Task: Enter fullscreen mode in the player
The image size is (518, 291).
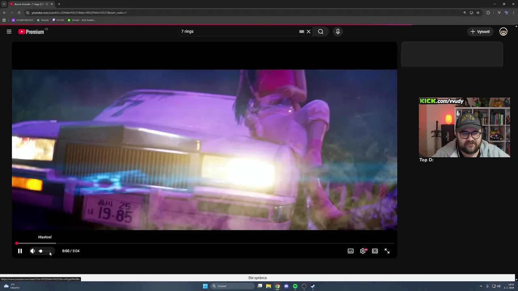Action: tap(387, 251)
